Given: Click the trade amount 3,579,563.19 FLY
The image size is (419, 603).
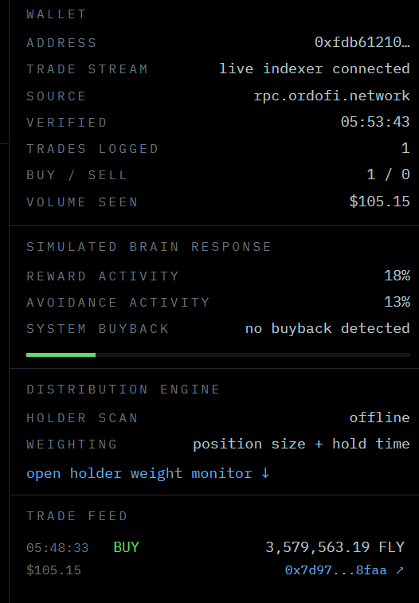Looking at the screenshot, I should [x=335, y=547].
